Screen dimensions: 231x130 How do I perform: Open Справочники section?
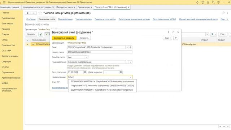click(x=8, y=72)
